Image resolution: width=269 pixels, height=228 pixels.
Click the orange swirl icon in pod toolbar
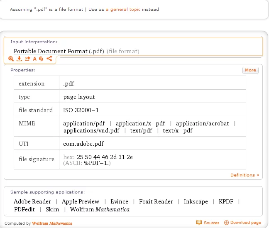pos(41,59)
